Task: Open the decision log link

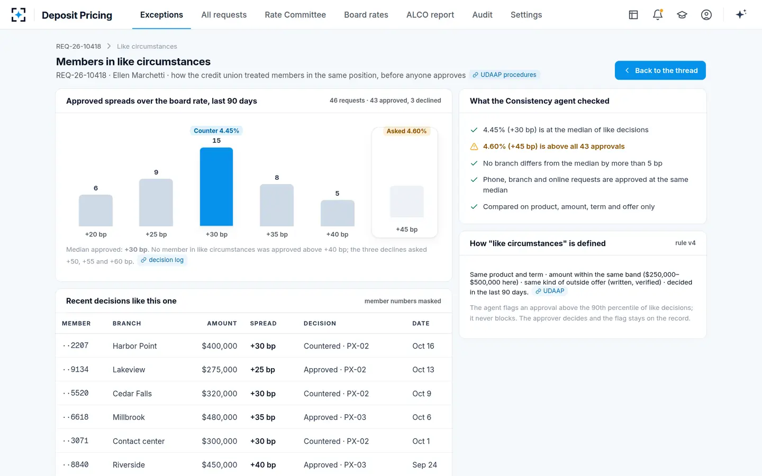Action: pyautogui.click(x=162, y=260)
